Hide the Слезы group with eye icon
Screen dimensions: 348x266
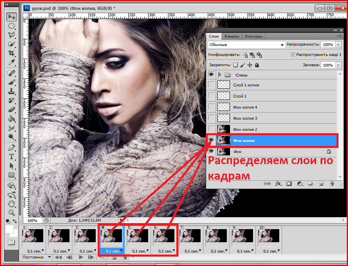(211, 75)
